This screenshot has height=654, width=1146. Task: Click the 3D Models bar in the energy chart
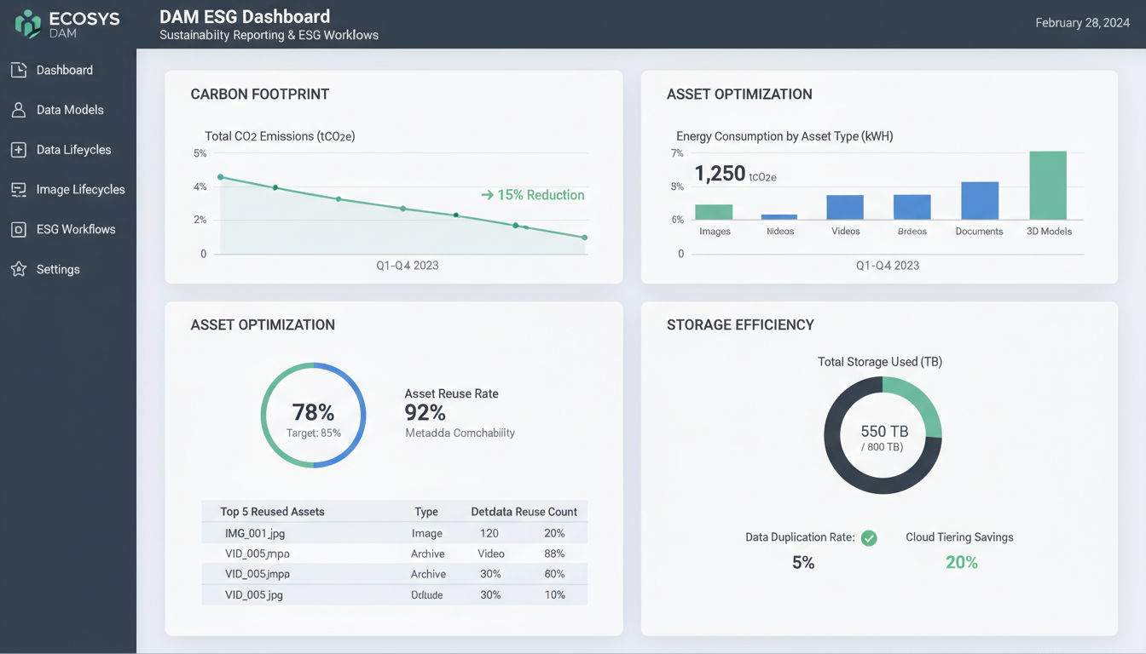point(1049,186)
